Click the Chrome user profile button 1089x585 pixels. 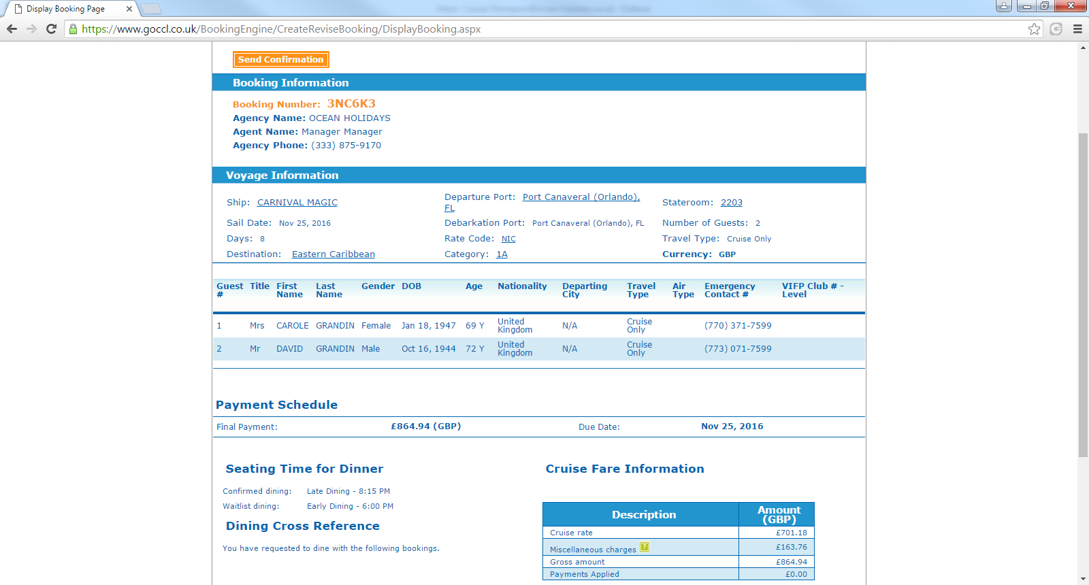tap(1003, 6)
